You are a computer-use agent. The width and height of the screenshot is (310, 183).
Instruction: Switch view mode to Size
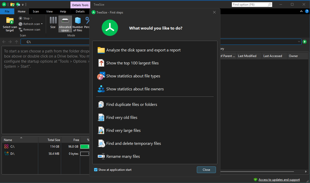pyautogui.click(x=53, y=24)
